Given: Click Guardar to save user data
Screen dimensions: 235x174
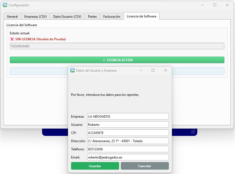Looking at the screenshot, I should pos(95,166).
